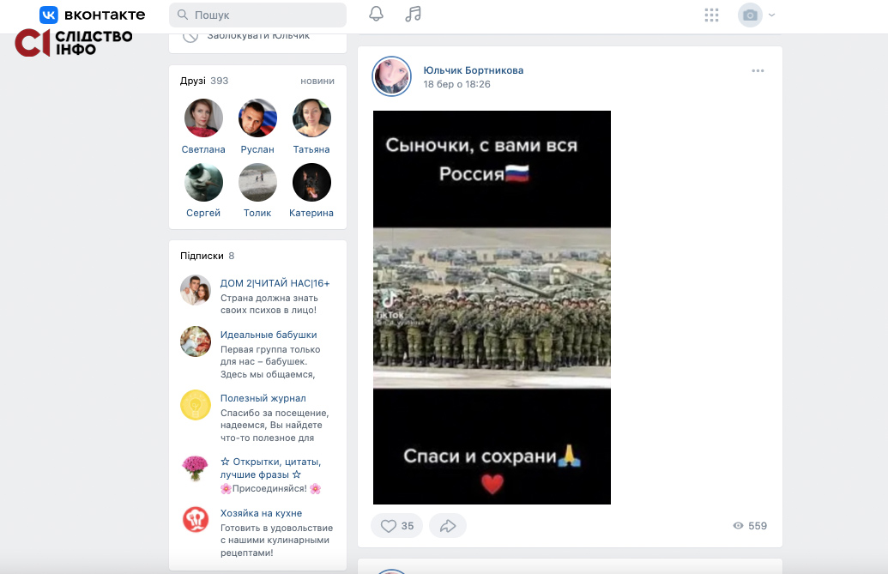Open post date 18 бер о 18:26
This screenshot has height=574, width=888.
point(457,84)
